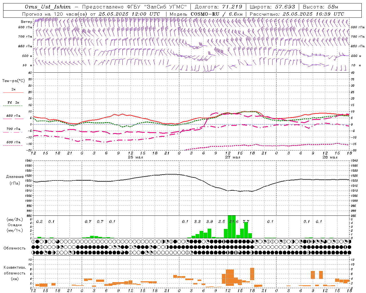
Task: Click the Ветер section label
Action: 27,22
